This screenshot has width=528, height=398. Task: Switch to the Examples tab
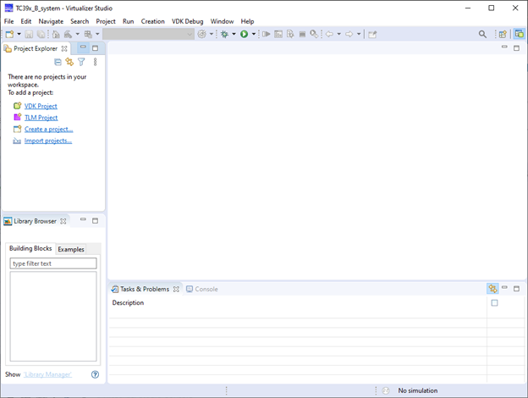pyautogui.click(x=71, y=250)
